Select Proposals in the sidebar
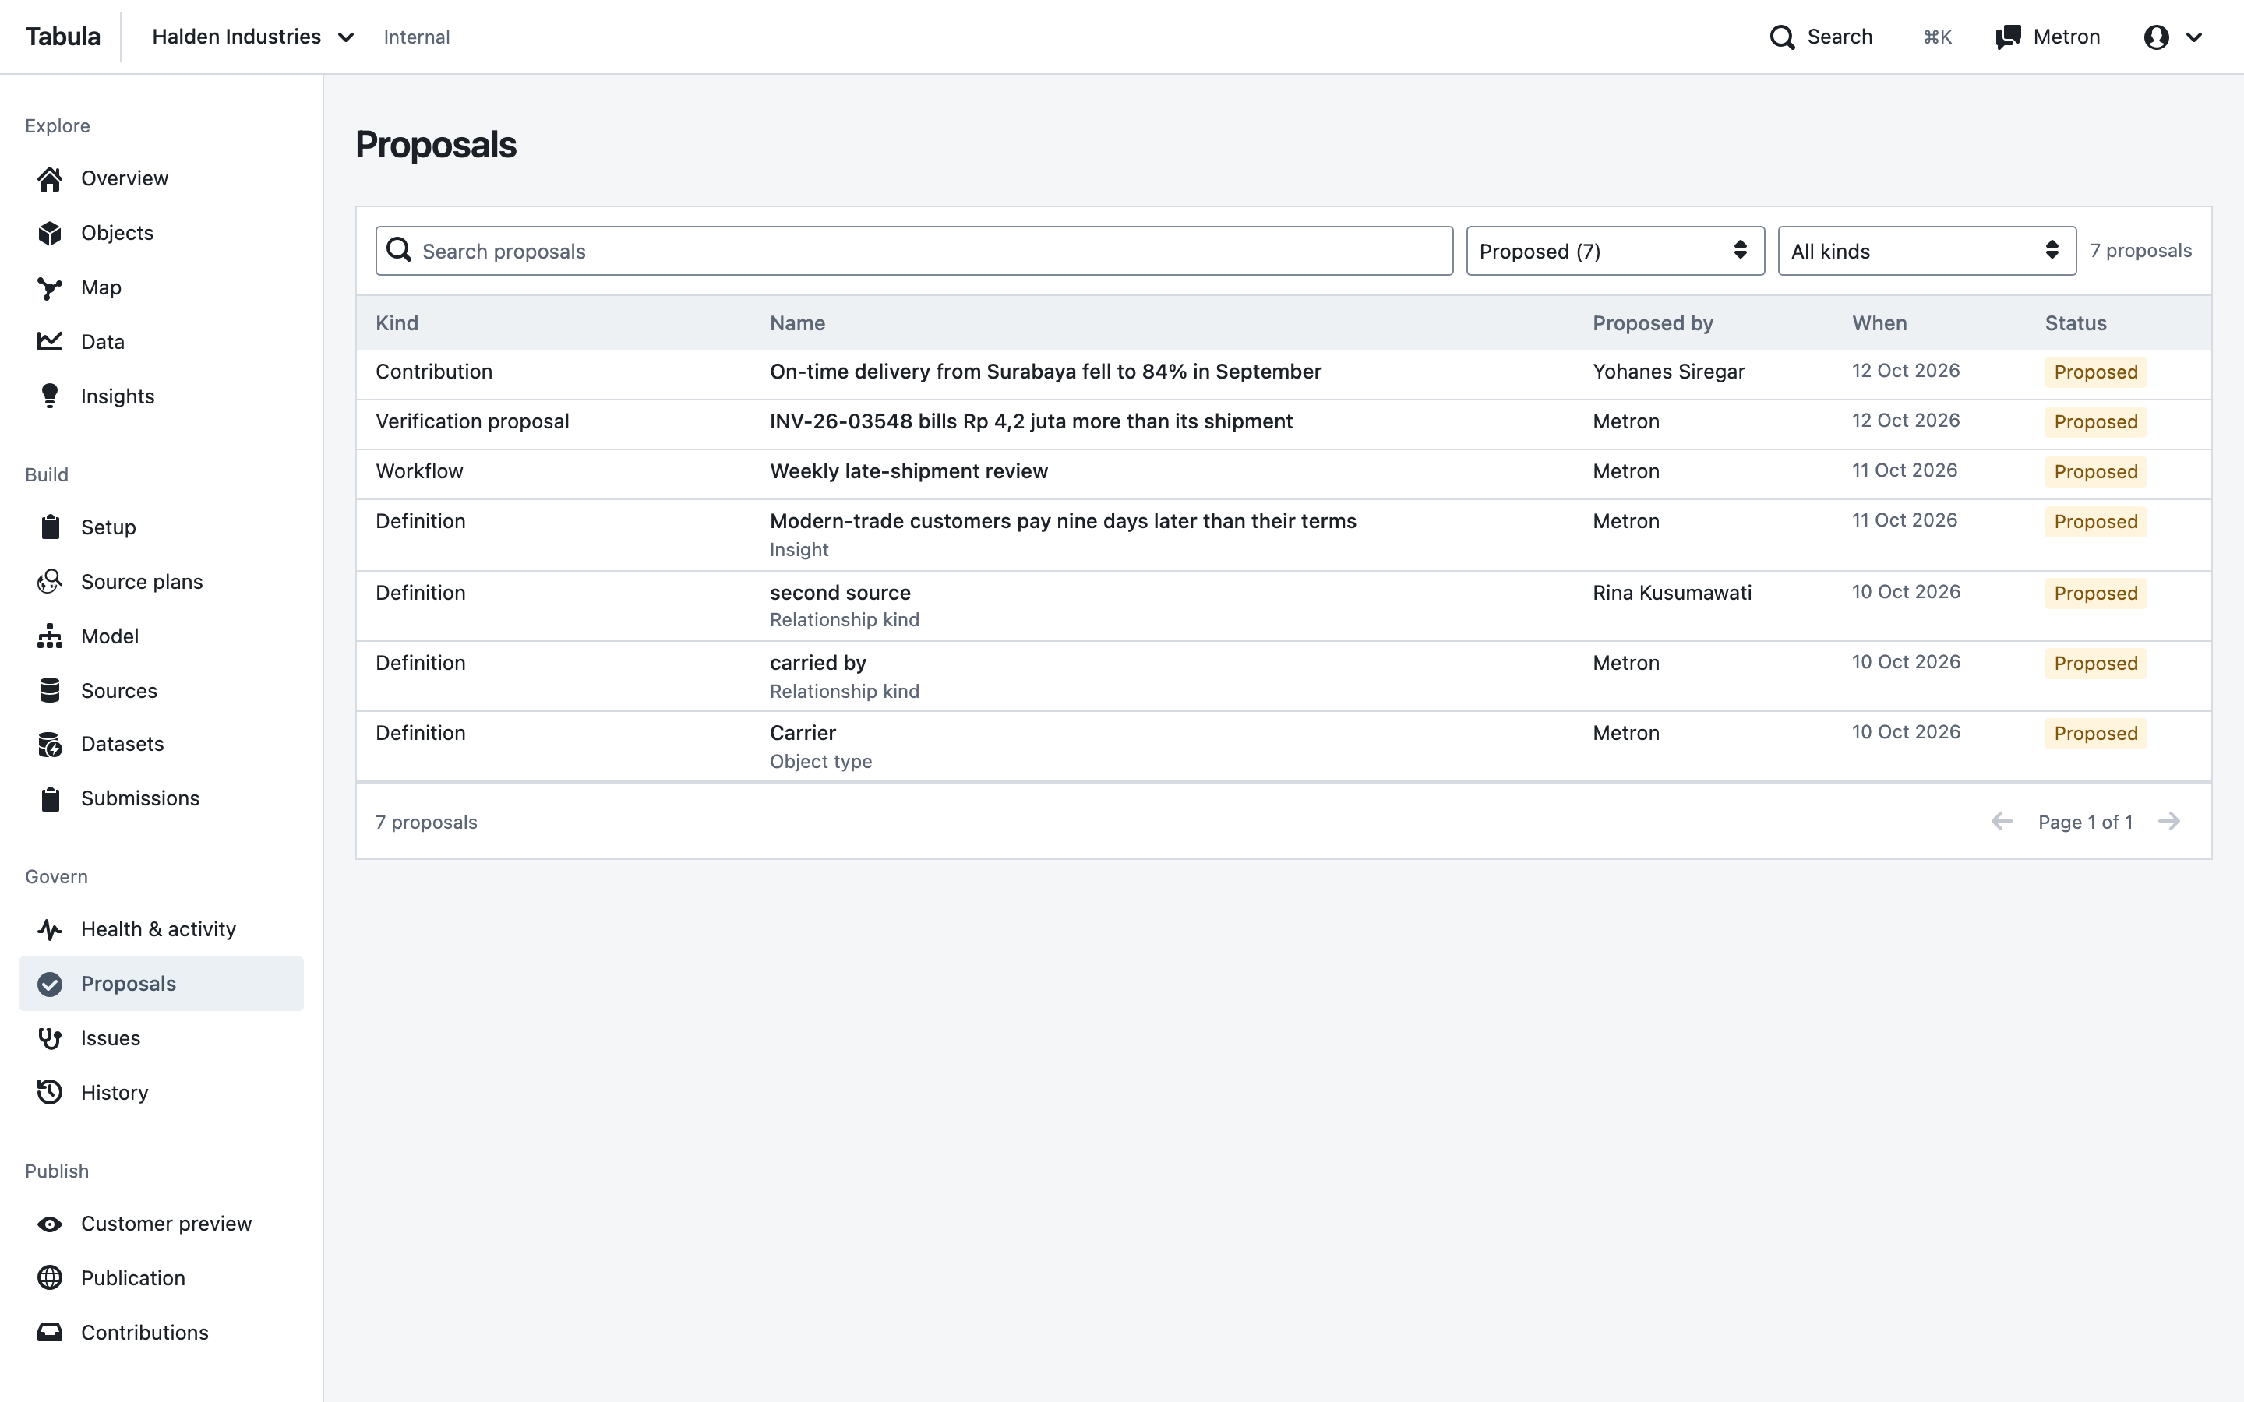This screenshot has height=1402, width=2244. [161, 984]
